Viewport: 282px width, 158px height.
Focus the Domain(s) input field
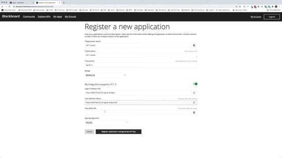pyautogui.click(x=141, y=65)
